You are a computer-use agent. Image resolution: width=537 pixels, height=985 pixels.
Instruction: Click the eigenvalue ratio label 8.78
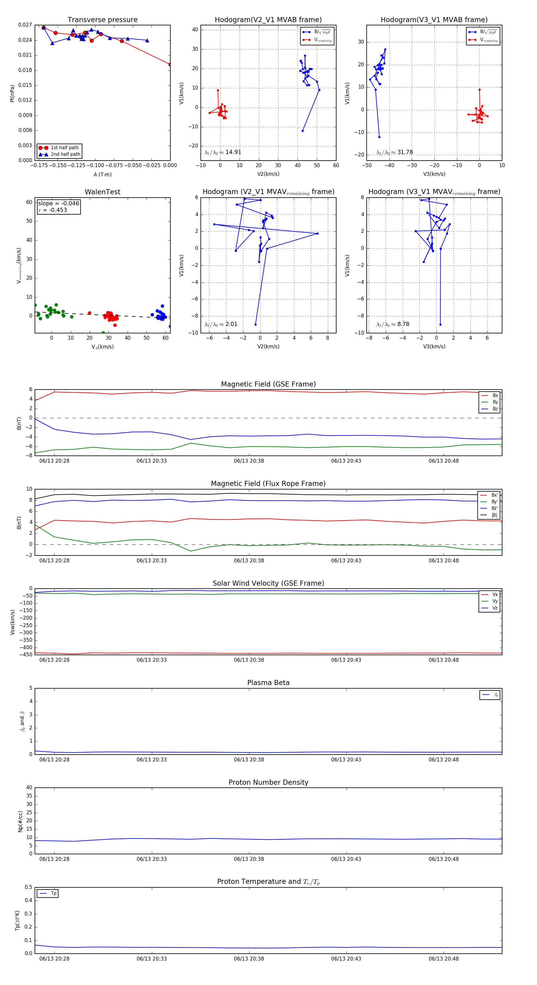click(393, 324)
